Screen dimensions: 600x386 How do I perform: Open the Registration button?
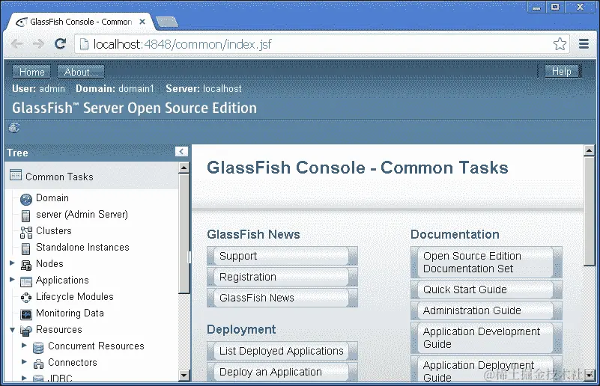282,277
